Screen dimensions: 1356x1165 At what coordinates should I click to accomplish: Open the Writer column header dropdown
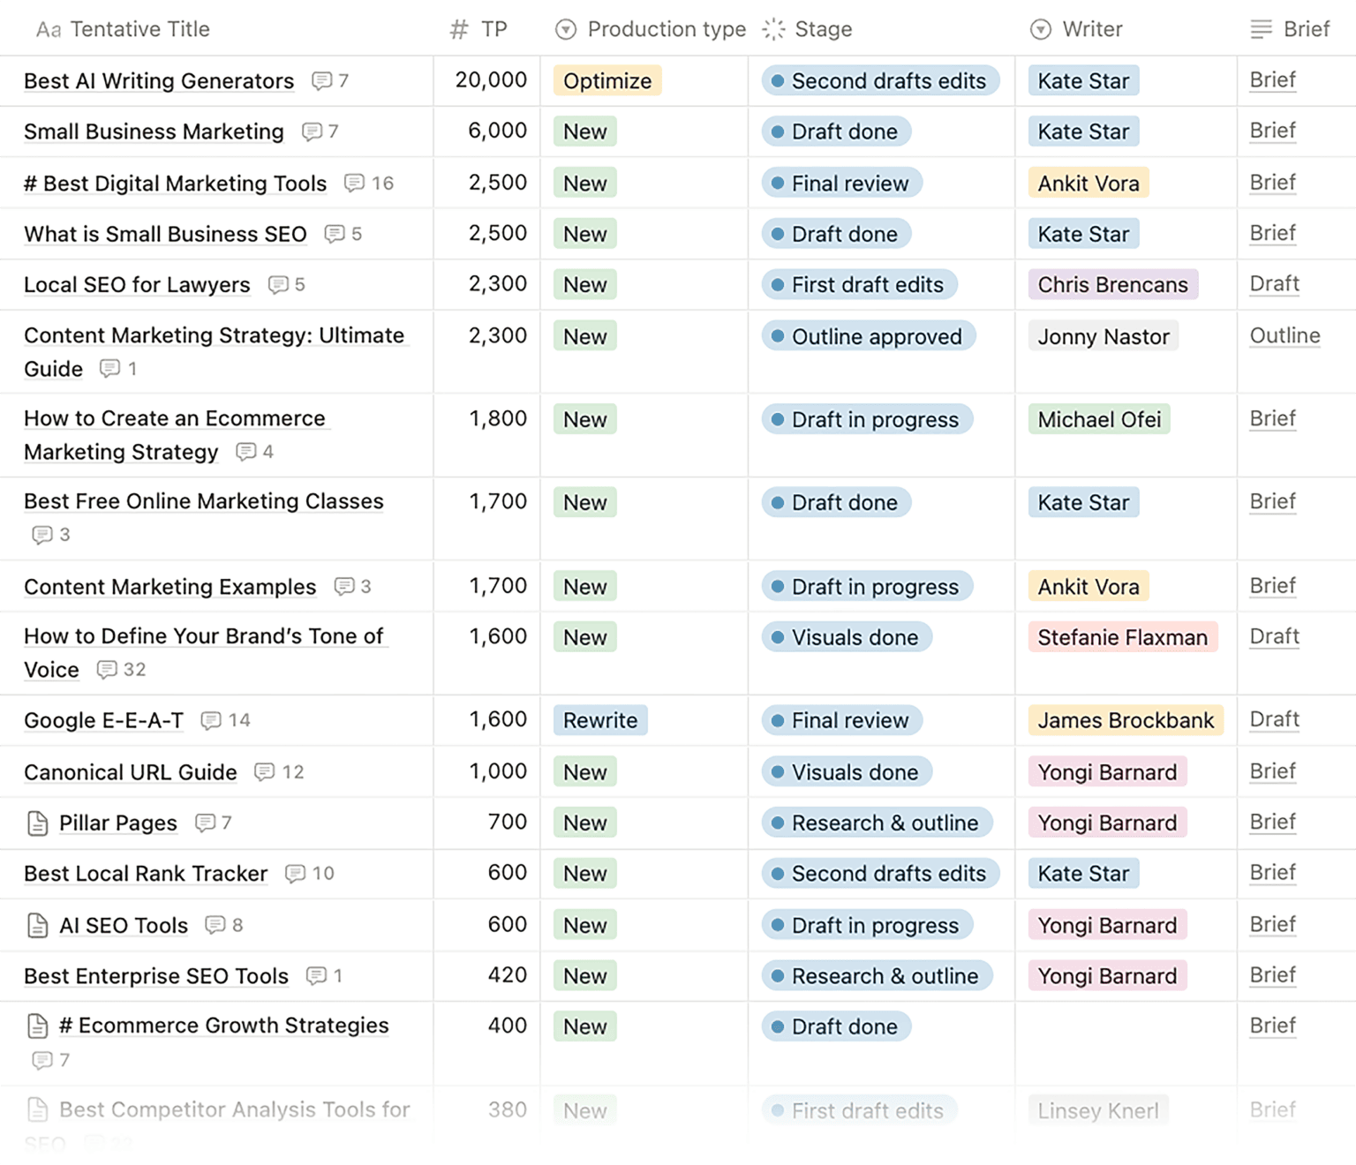click(x=1042, y=28)
